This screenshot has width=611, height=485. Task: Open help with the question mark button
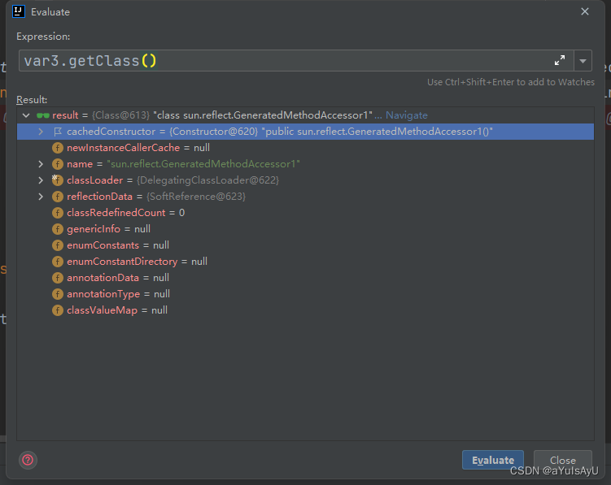(x=28, y=460)
